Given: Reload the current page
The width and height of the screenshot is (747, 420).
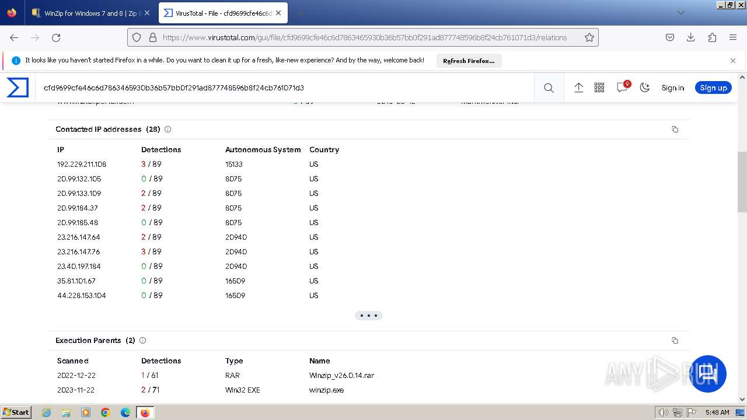Looking at the screenshot, I should coord(56,37).
